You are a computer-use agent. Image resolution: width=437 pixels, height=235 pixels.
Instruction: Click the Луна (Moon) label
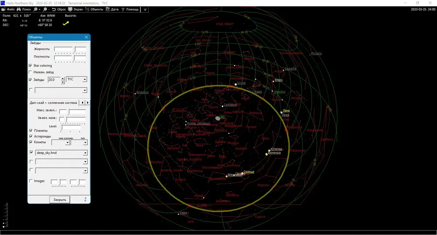tap(286, 111)
